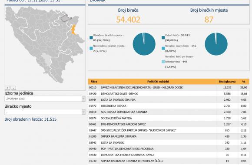Click the voter count 54.402
This screenshot has height=165, width=252.
128,20
